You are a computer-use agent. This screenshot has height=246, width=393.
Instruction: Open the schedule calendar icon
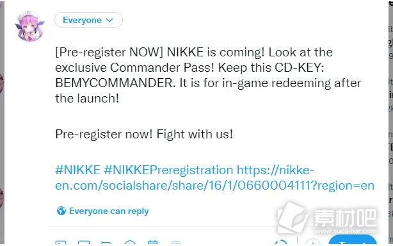(x=152, y=242)
